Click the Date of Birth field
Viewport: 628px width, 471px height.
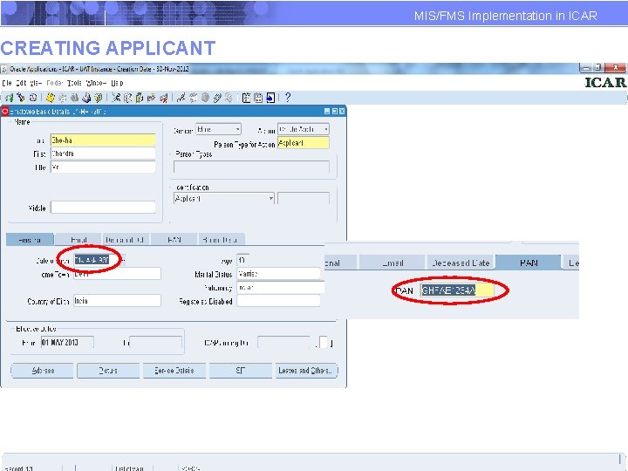[98, 260]
